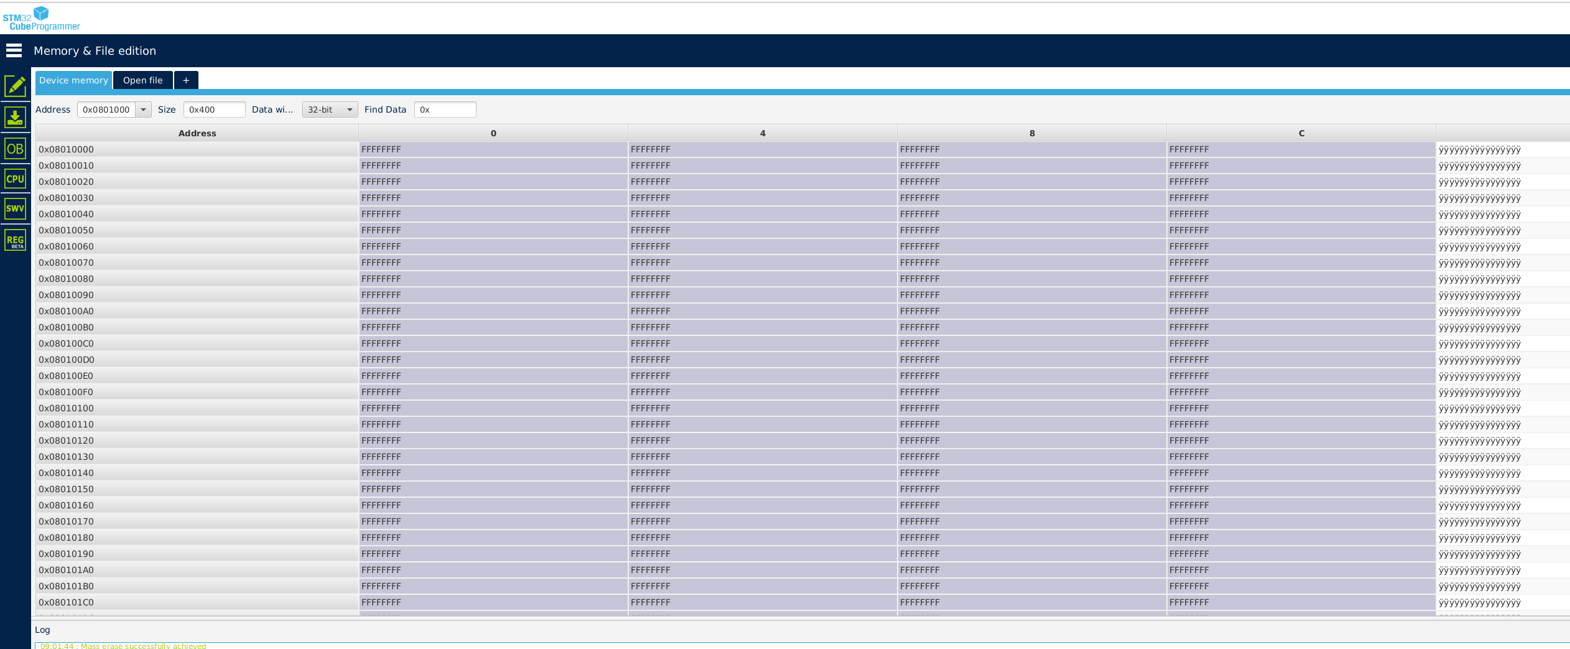Click column 4 cell of row 0x08010170
Viewport: 1570px width, 649px height.
[x=763, y=521]
